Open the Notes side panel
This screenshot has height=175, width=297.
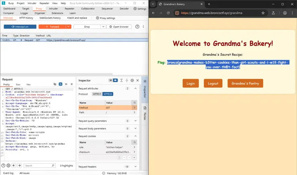145,116
